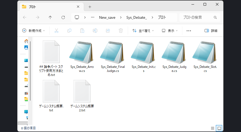Refresh the current folder view
The width and height of the screenshot is (241, 132).
(63, 17)
